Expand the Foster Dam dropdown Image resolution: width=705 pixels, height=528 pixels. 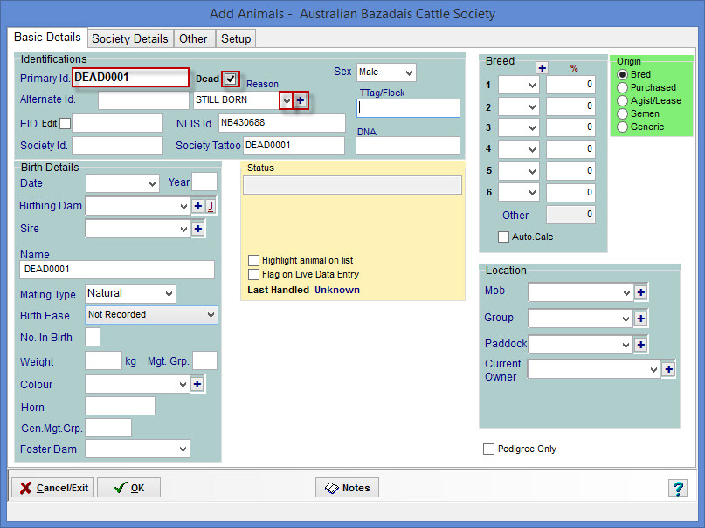[183, 449]
